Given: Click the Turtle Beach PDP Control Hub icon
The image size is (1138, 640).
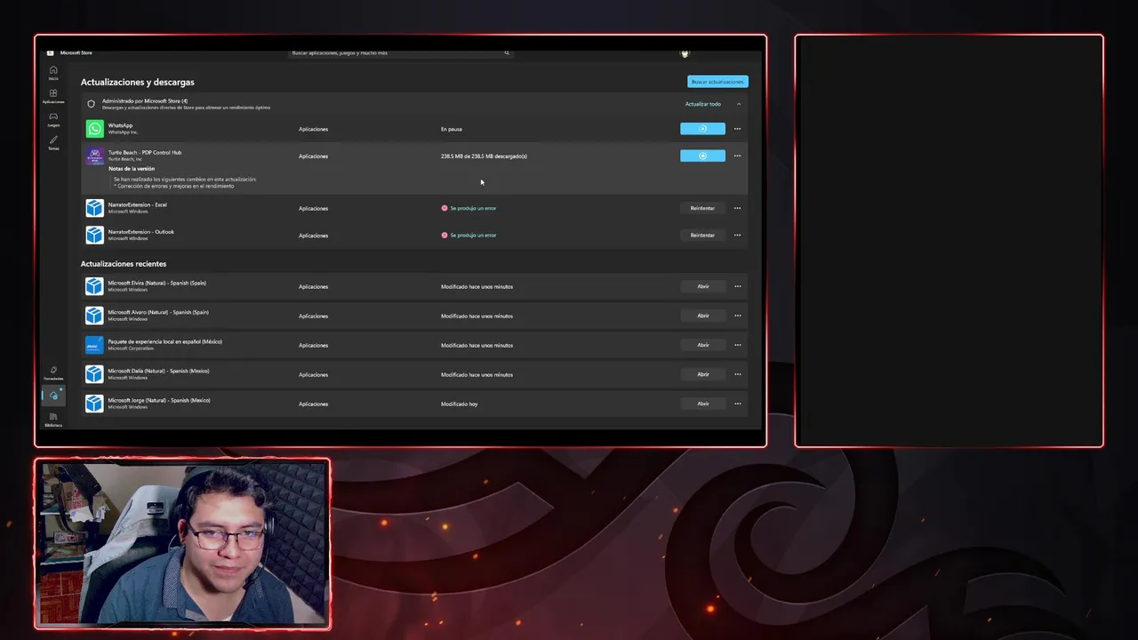Looking at the screenshot, I should tap(94, 156).
